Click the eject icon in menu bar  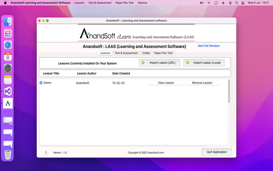pos(223,3)
